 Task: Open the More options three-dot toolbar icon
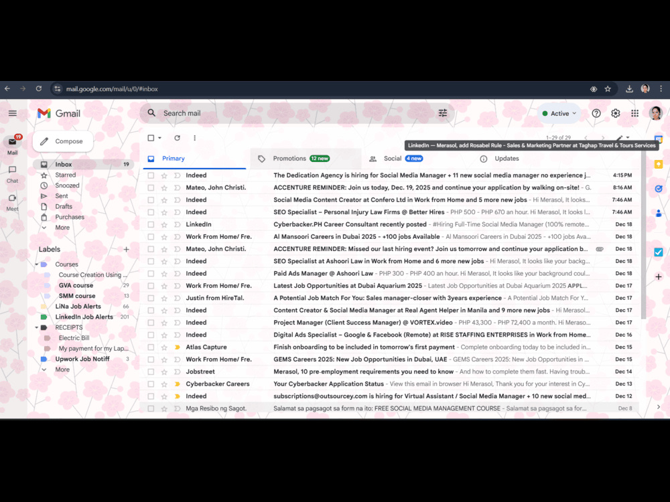coord(194,138)
